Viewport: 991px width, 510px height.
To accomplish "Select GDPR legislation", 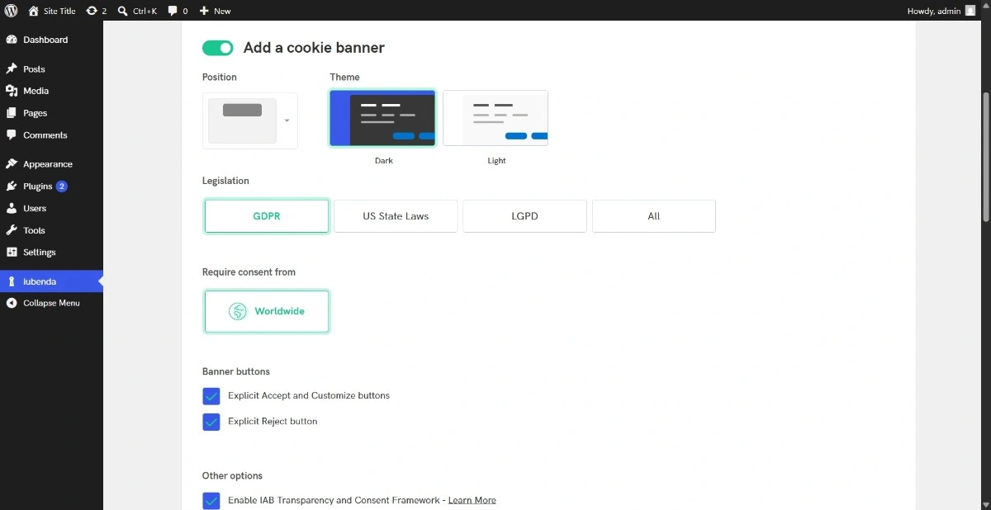I will coord(267,216).
